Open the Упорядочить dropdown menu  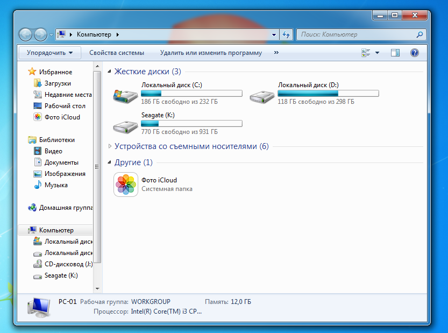[49, 53]
